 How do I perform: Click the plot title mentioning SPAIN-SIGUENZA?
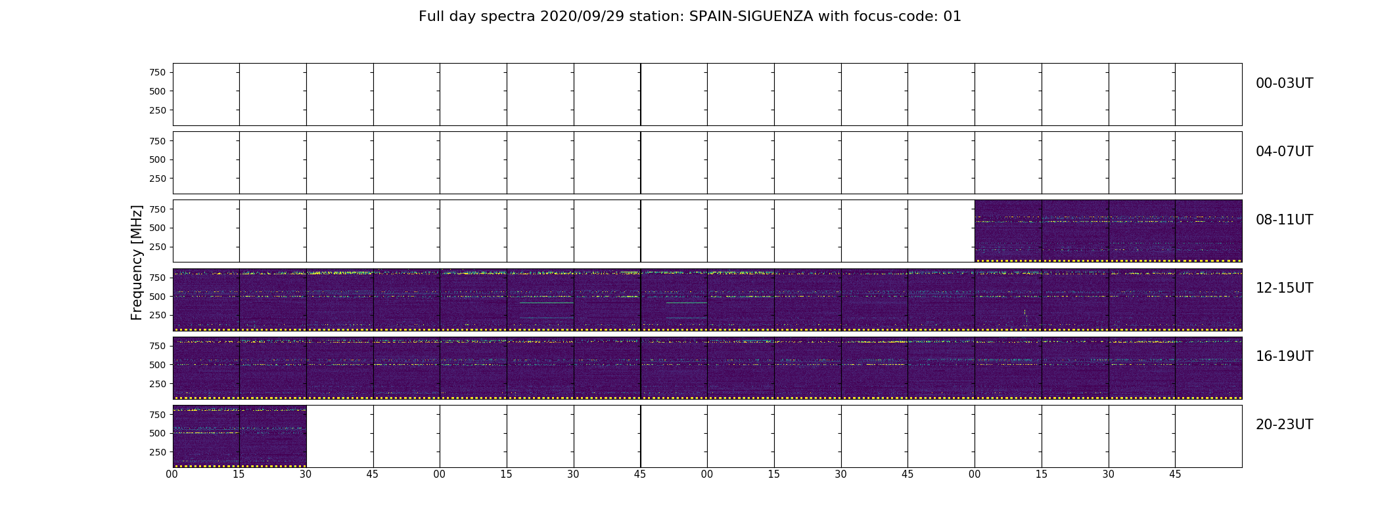pos(690,16)
